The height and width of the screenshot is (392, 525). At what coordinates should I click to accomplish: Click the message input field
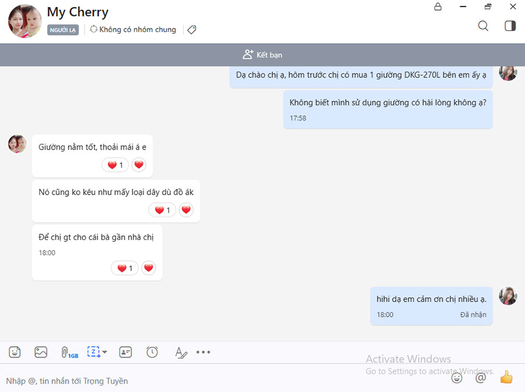tap(222, 380)
